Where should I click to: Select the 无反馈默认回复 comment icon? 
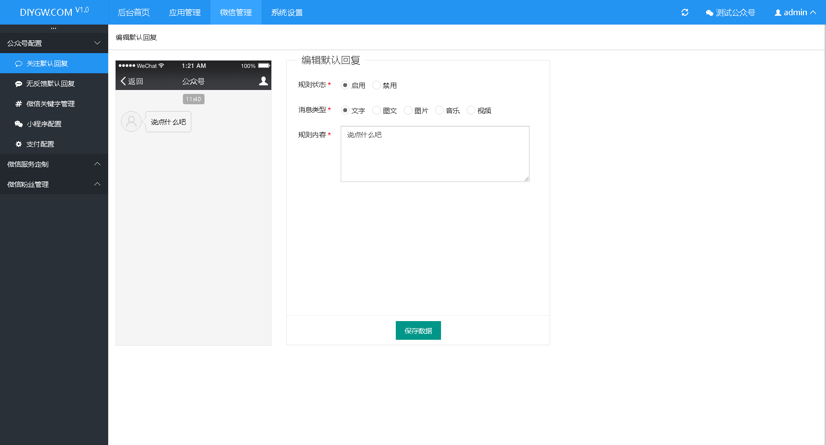pos(18,84)
